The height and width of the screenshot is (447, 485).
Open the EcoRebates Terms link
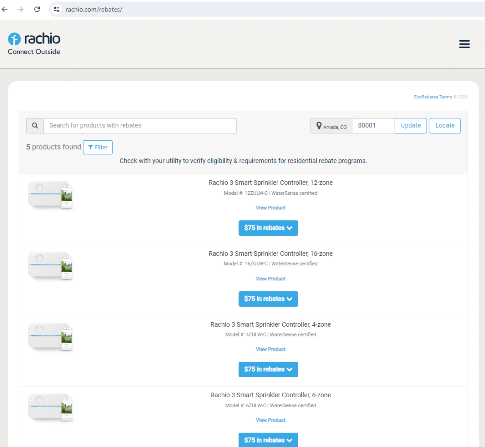pyautogui.click(x=432, y=97)
